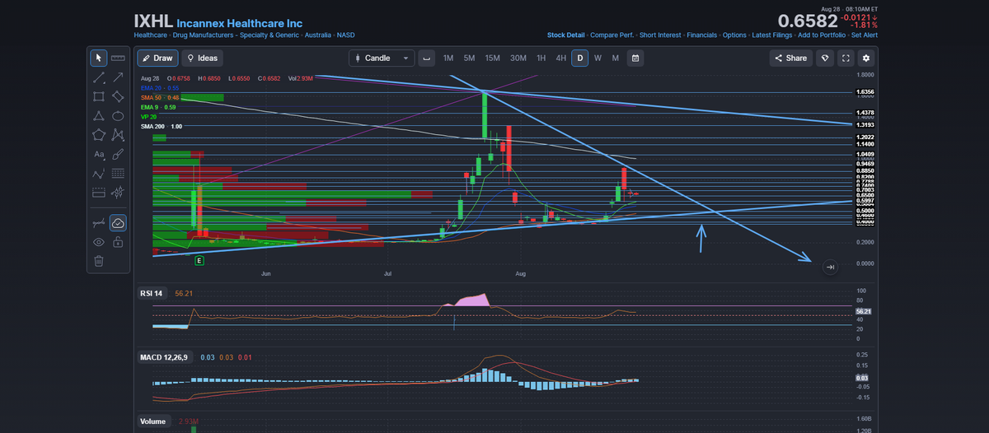Screen dimensions: 989x433
Task: Toggle drawings visibility eye icon
Action: tap(99, 242)
